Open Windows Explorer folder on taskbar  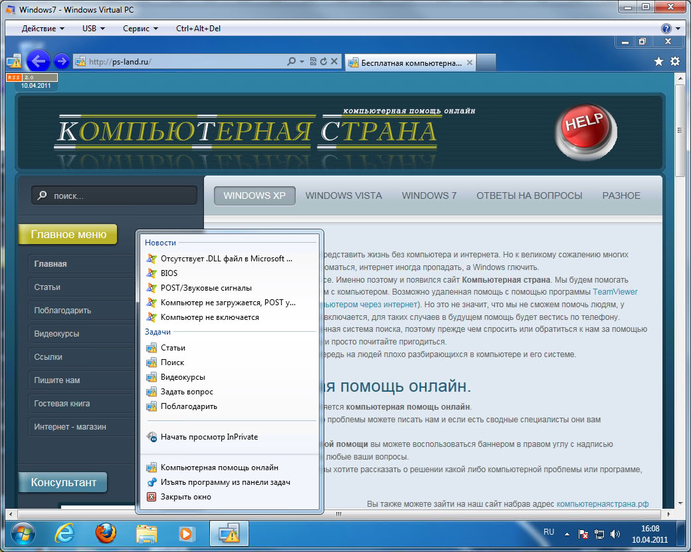147,534
